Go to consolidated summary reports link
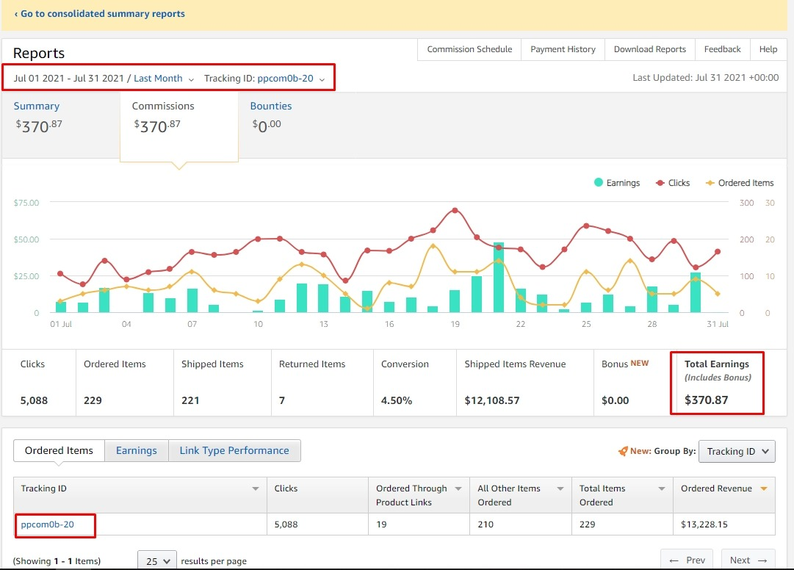 (99, 14)
